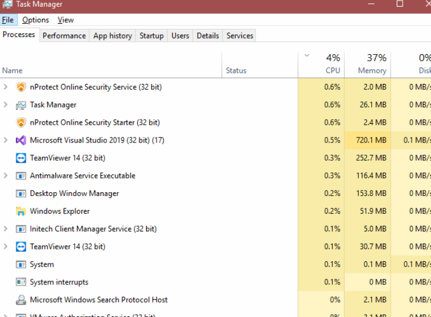Maximize the Task Manager window

point(400,4)
